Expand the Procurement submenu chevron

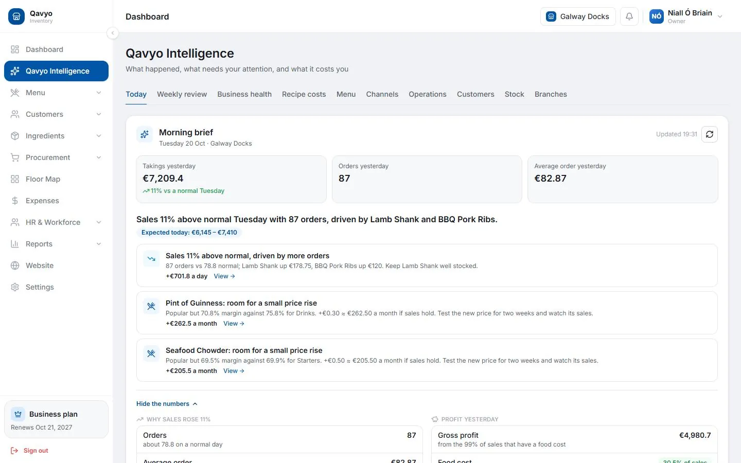click(x=99, y=157)
